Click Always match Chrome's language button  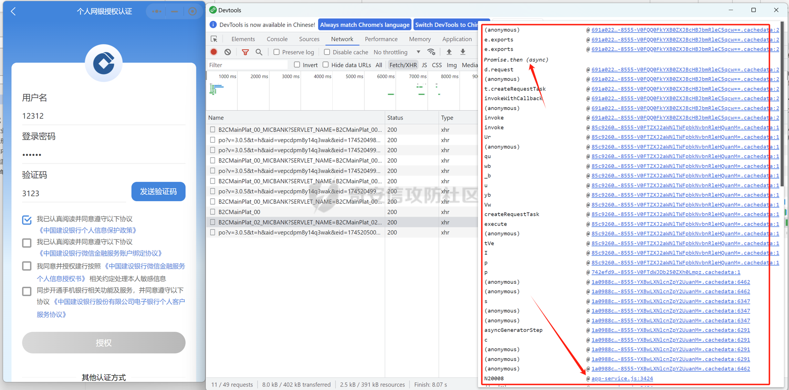pos(364,25)
